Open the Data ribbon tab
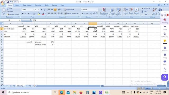The image size is (169, 95). [47, 5]
